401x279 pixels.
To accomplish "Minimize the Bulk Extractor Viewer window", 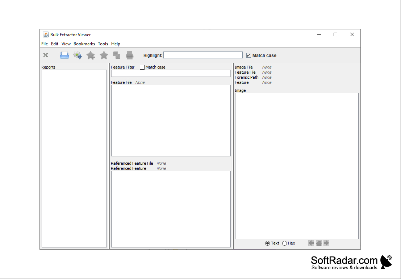I will 319,34.
